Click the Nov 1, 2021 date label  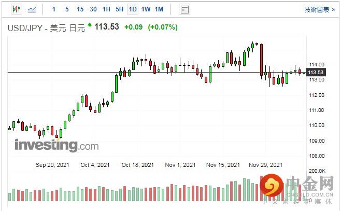[180, 165]
